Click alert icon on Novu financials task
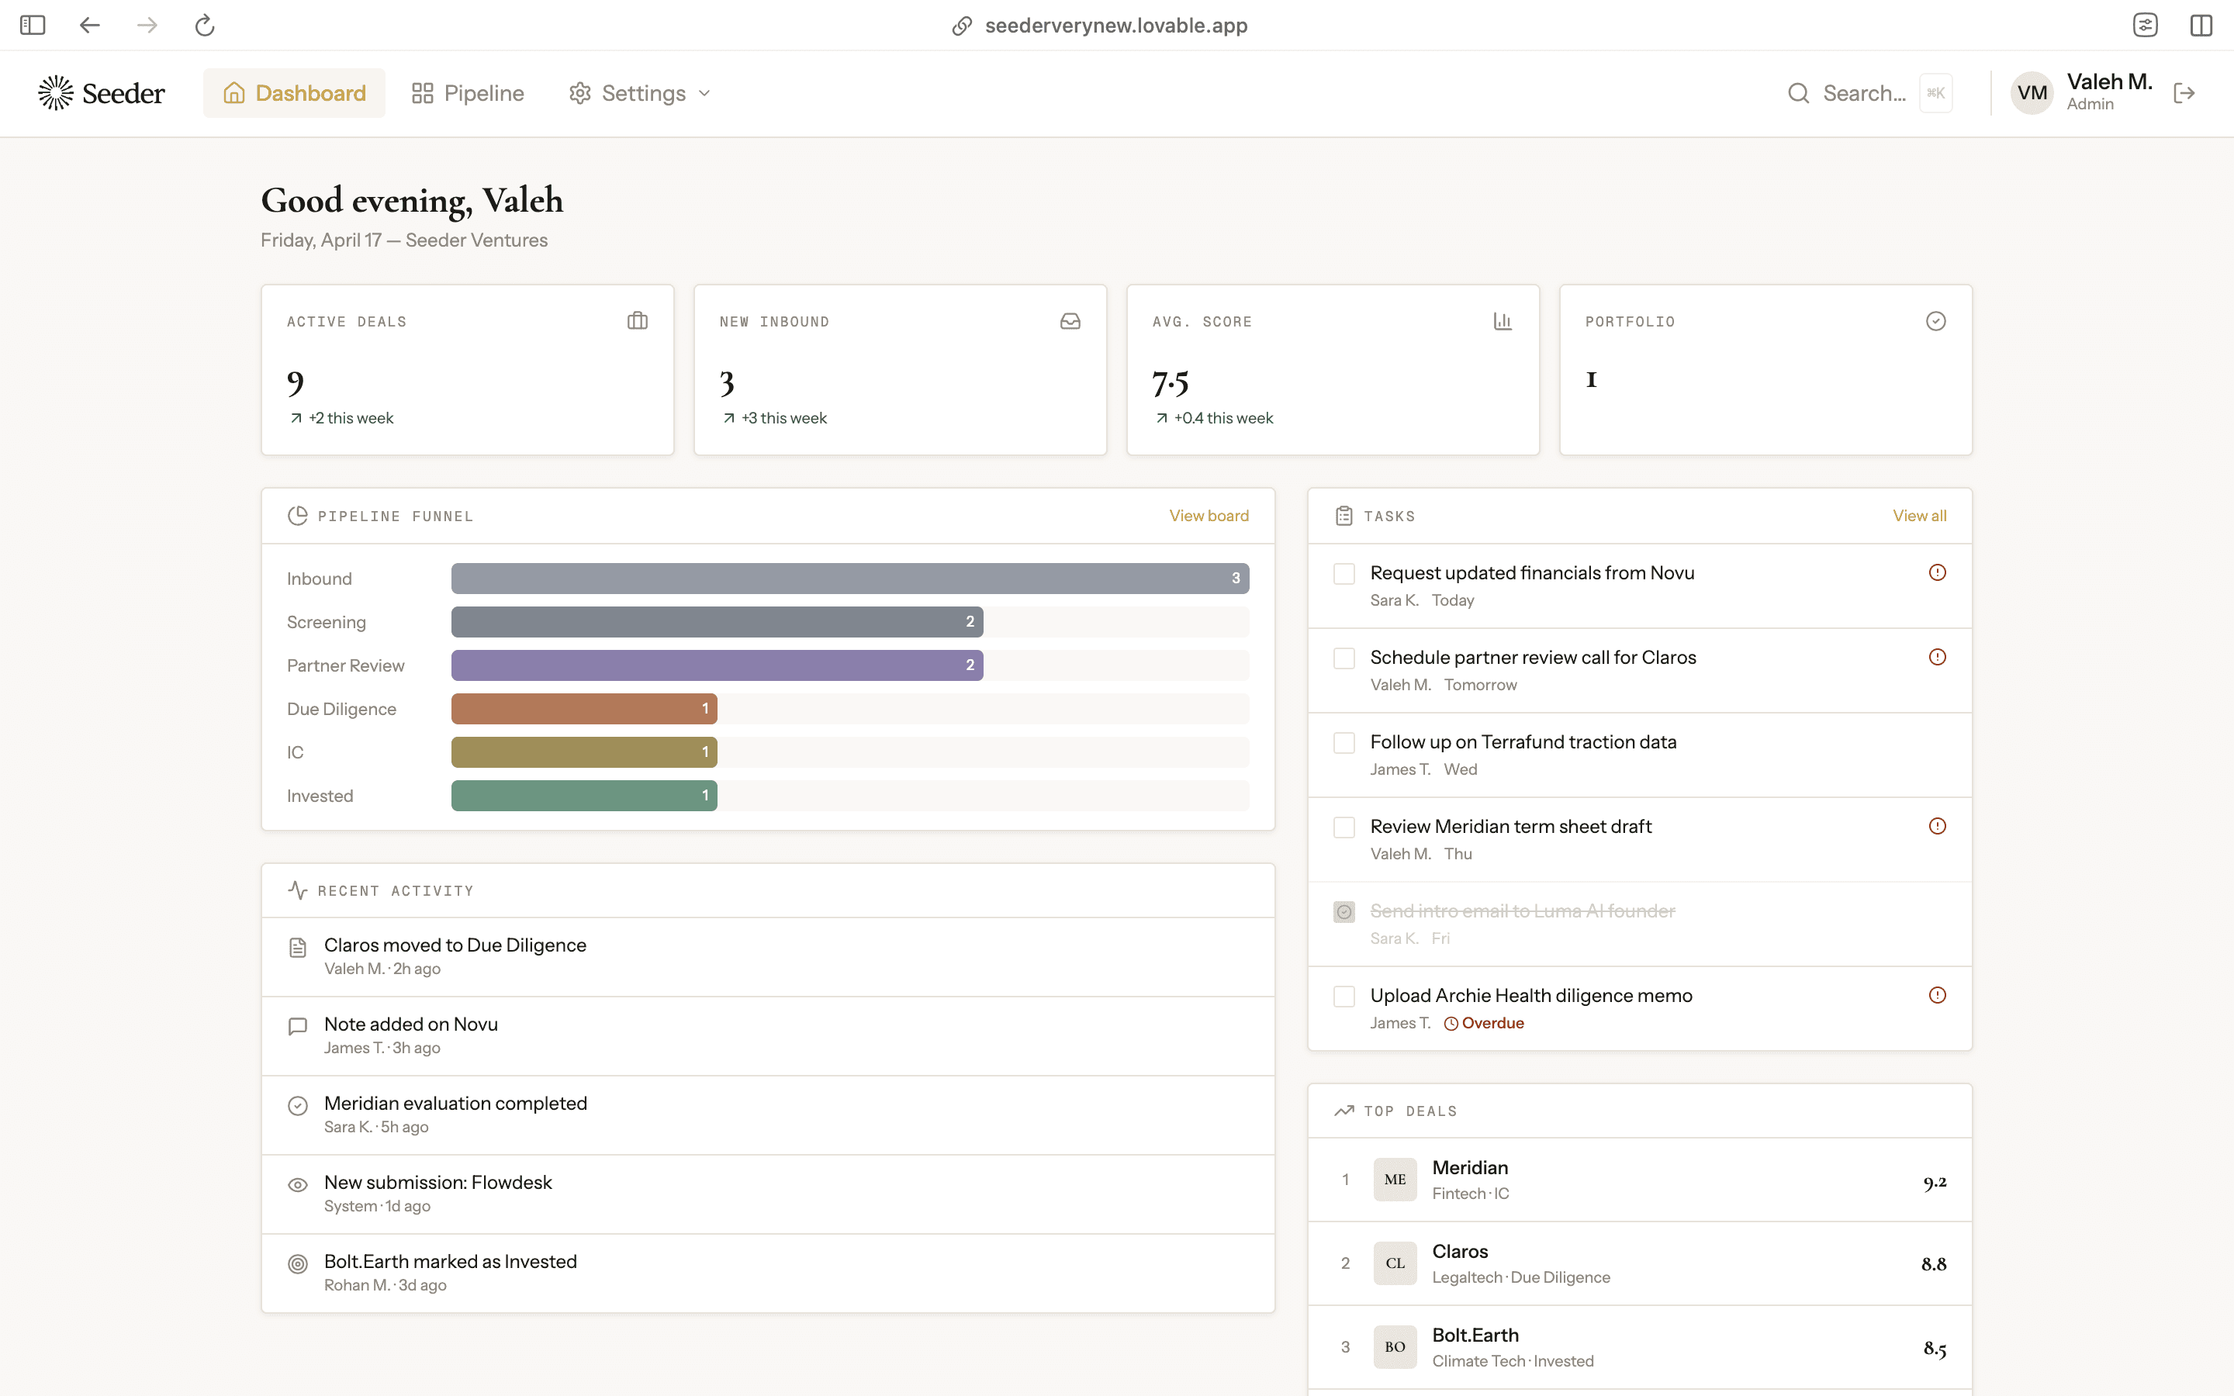 click(1937, 572)
